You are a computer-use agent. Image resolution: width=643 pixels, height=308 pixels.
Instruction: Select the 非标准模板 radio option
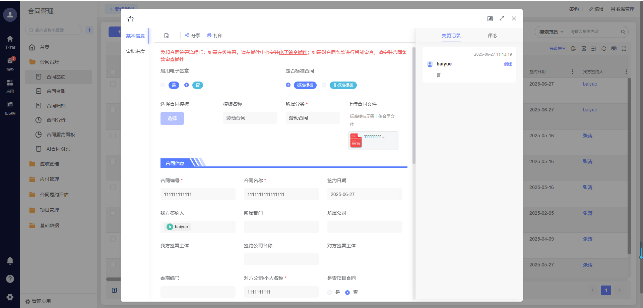pyautogui.click(x=324, y=85)
